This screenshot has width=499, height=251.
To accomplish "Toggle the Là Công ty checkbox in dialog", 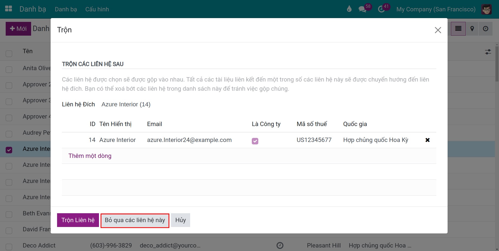I will pos(255,141).
